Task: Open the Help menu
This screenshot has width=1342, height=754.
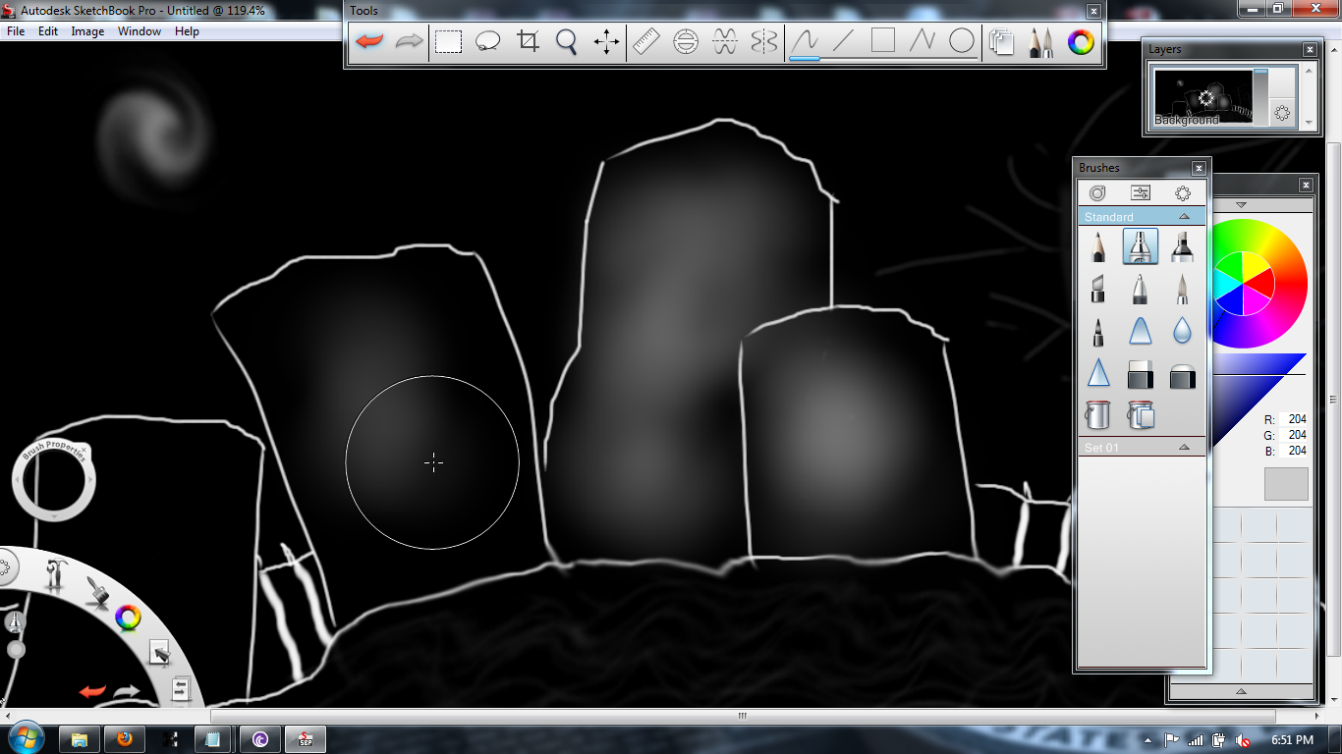Action: (187, 31)
